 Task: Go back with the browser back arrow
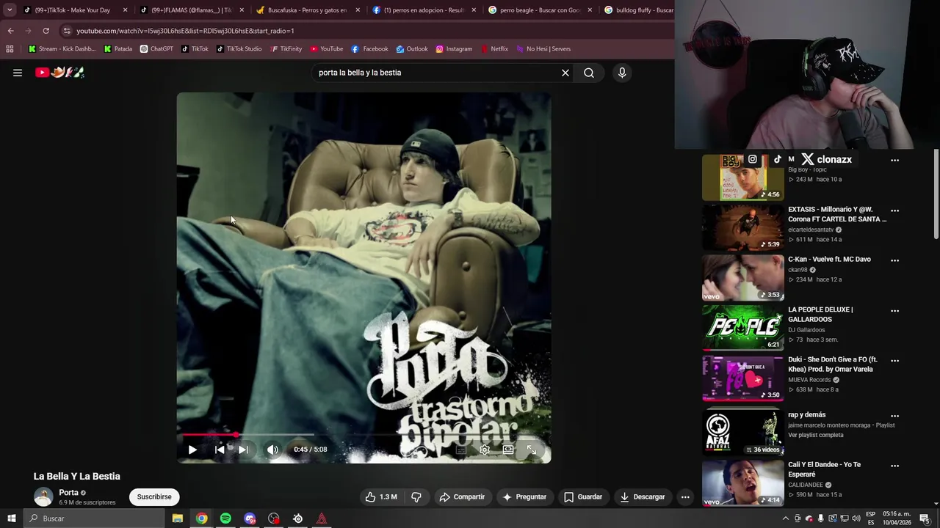pyautogui.click(x=10, y=31)
